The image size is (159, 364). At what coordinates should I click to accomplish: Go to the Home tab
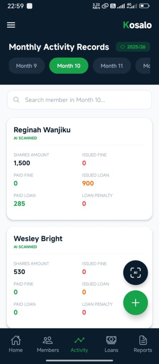(16, 344)
